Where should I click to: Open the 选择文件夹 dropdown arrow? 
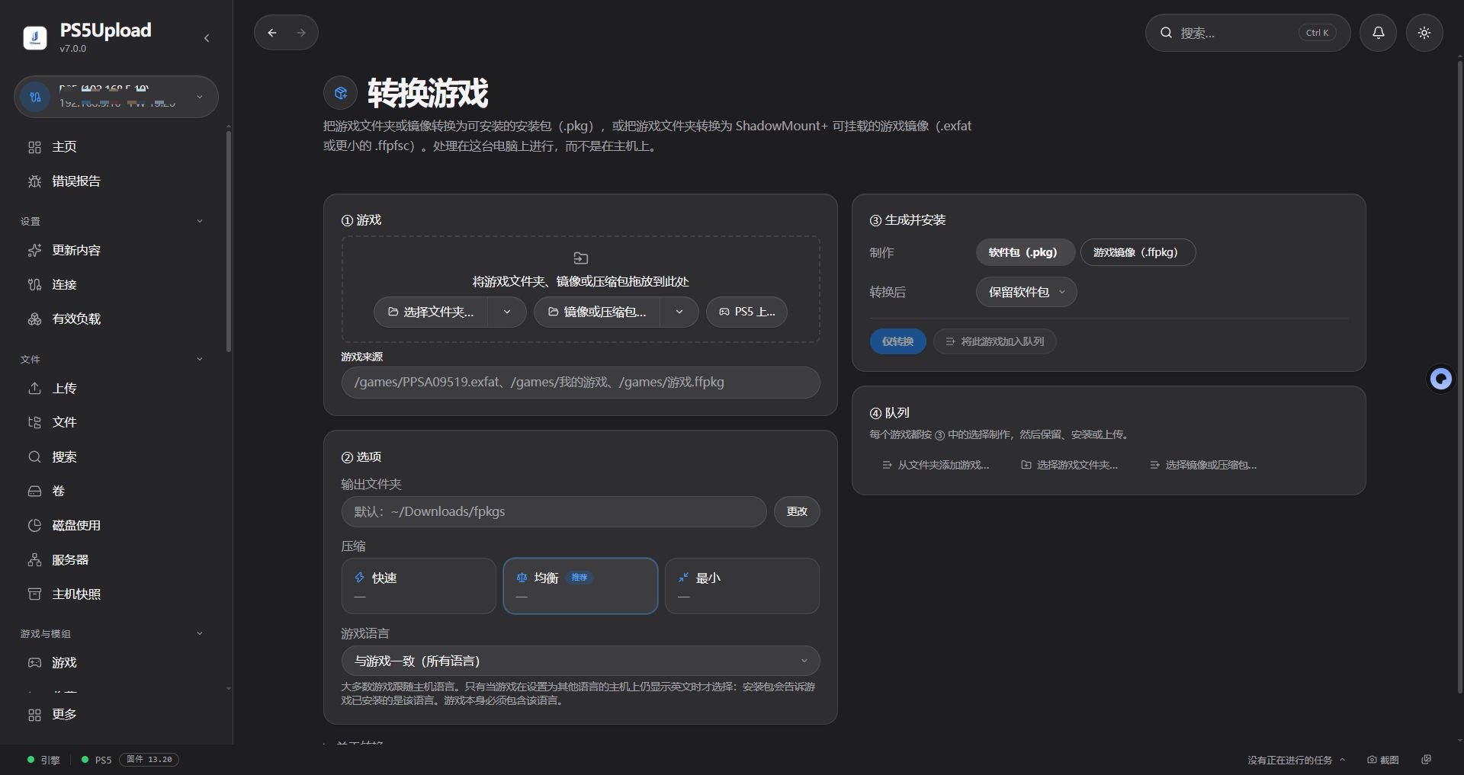click(x=507, y=312)
